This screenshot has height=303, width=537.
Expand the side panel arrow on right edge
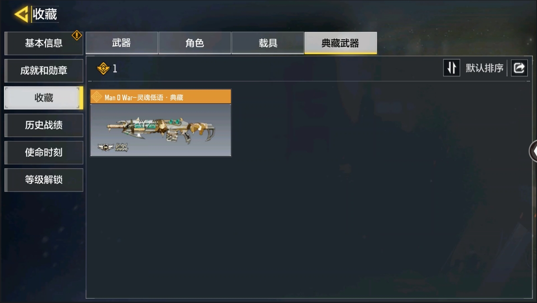pos(533,151)
